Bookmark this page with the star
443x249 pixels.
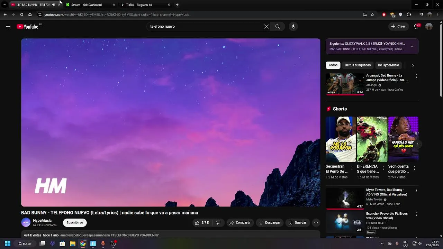[372, 15]
